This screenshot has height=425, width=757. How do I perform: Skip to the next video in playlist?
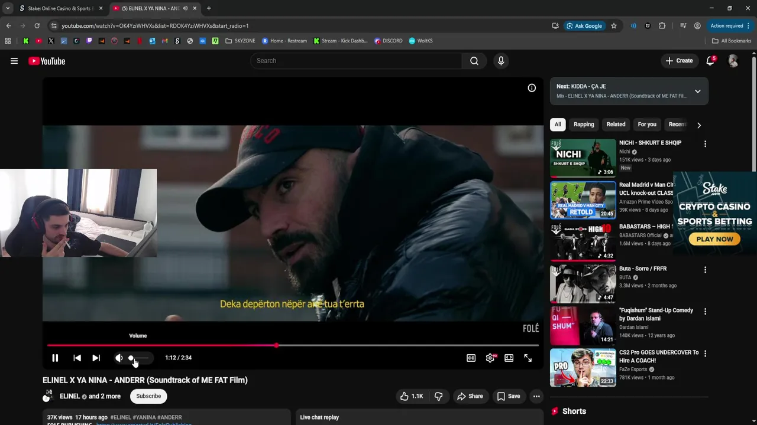(x=96, y=358)
